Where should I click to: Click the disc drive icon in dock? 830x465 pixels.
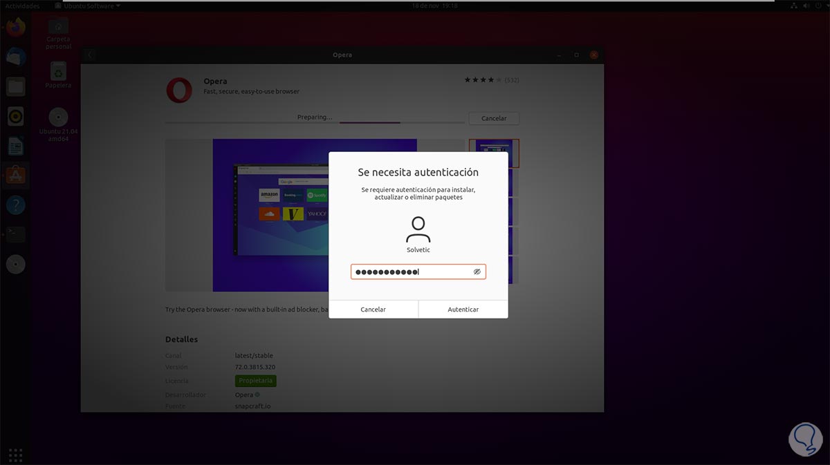coord(15,264)
